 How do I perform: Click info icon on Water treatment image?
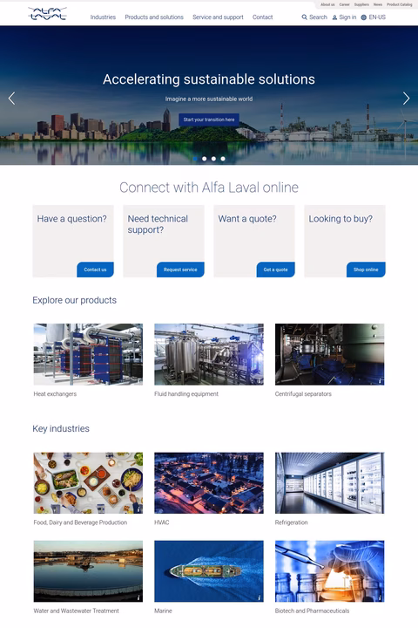click(x=138, y=598)
